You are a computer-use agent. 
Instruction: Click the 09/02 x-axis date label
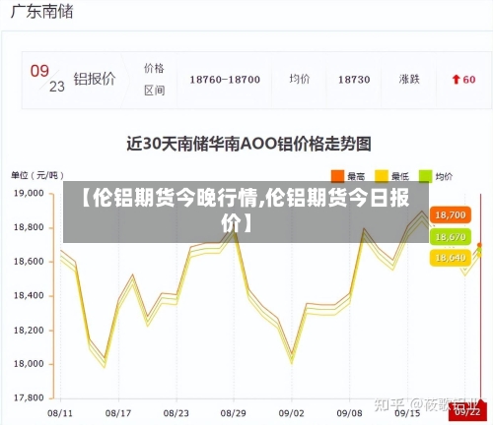291,413
